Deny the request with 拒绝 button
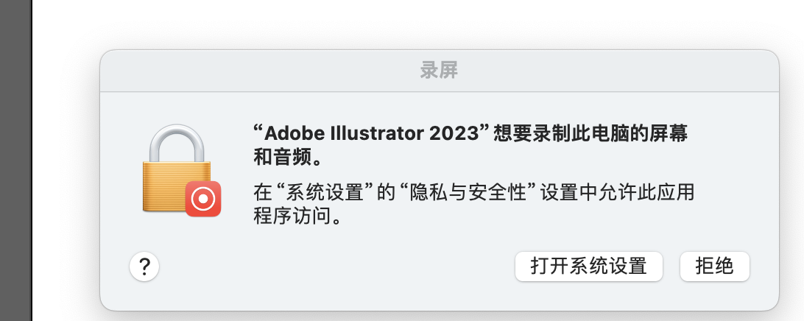The image size is (804, 321). click(714, 266)
